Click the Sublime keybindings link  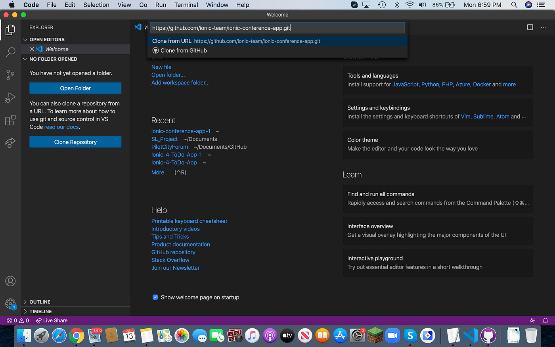click(483, 116)
